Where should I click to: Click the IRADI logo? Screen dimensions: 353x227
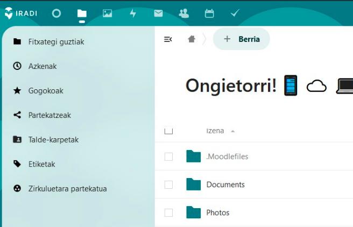click(20, 13)
